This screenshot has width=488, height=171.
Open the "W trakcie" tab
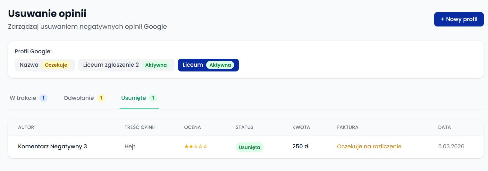(28, 98)
